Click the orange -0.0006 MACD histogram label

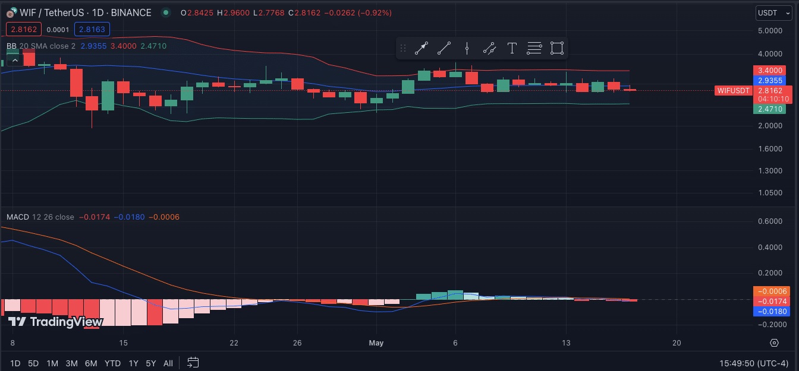point(770,291)
